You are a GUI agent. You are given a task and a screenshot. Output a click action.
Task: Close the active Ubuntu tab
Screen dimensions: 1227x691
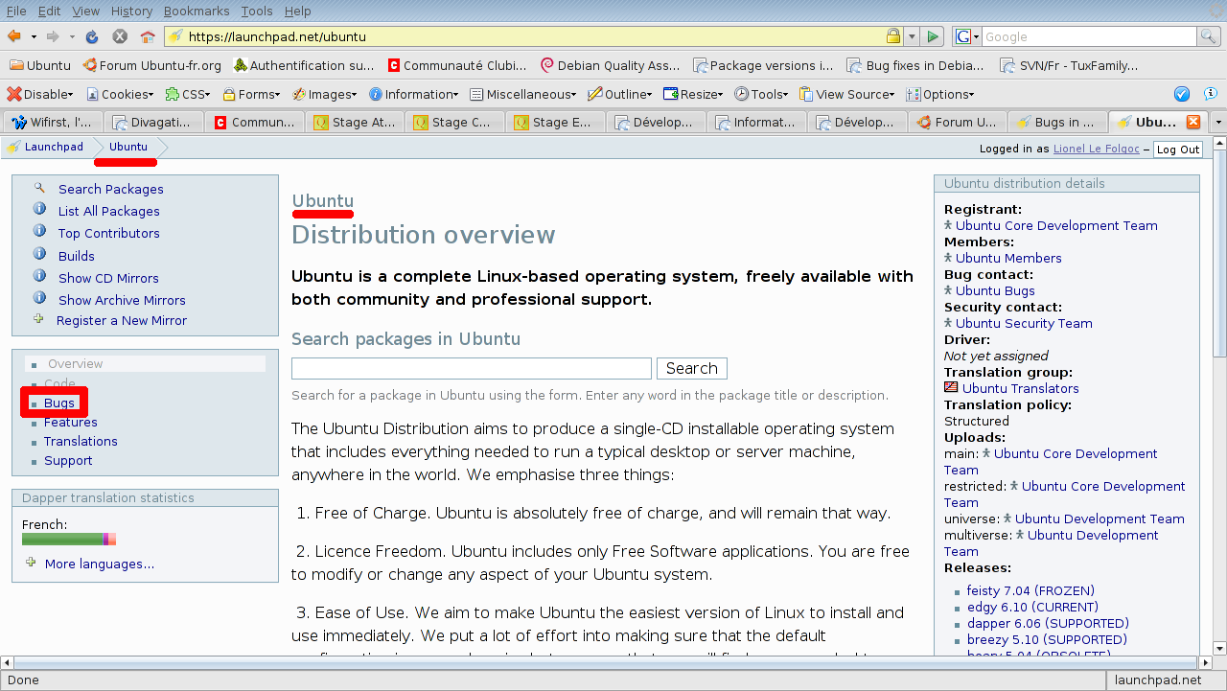point(1193,122)
